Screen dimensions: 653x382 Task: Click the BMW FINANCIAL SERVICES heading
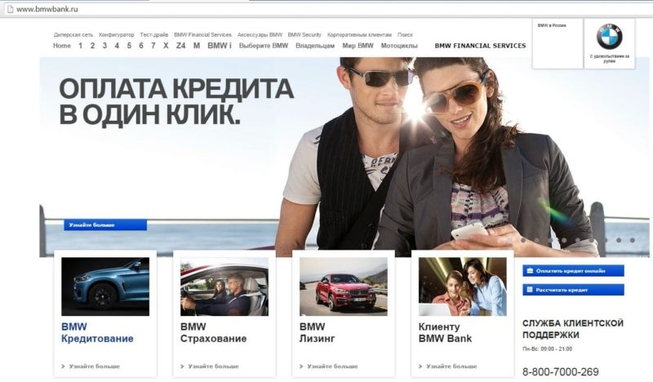coord(480,46)
